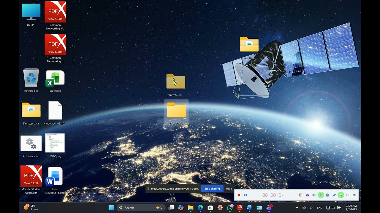Open WhatsApp from the taskbar
Viewport: 380px width, 213px height.
pos(230,208)
